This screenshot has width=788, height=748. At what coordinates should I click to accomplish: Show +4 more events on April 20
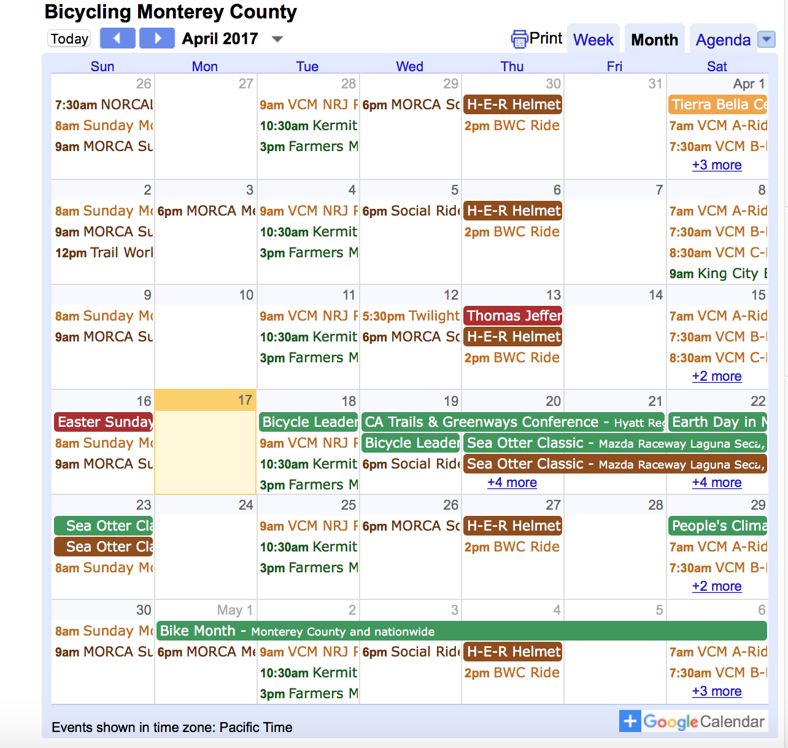point(512,483)
